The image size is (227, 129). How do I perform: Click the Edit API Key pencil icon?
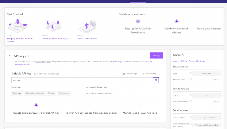144,73
